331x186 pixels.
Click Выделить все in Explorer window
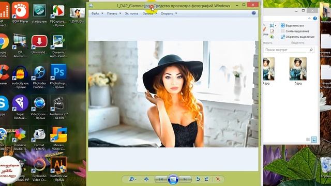(x=292, y=25)
